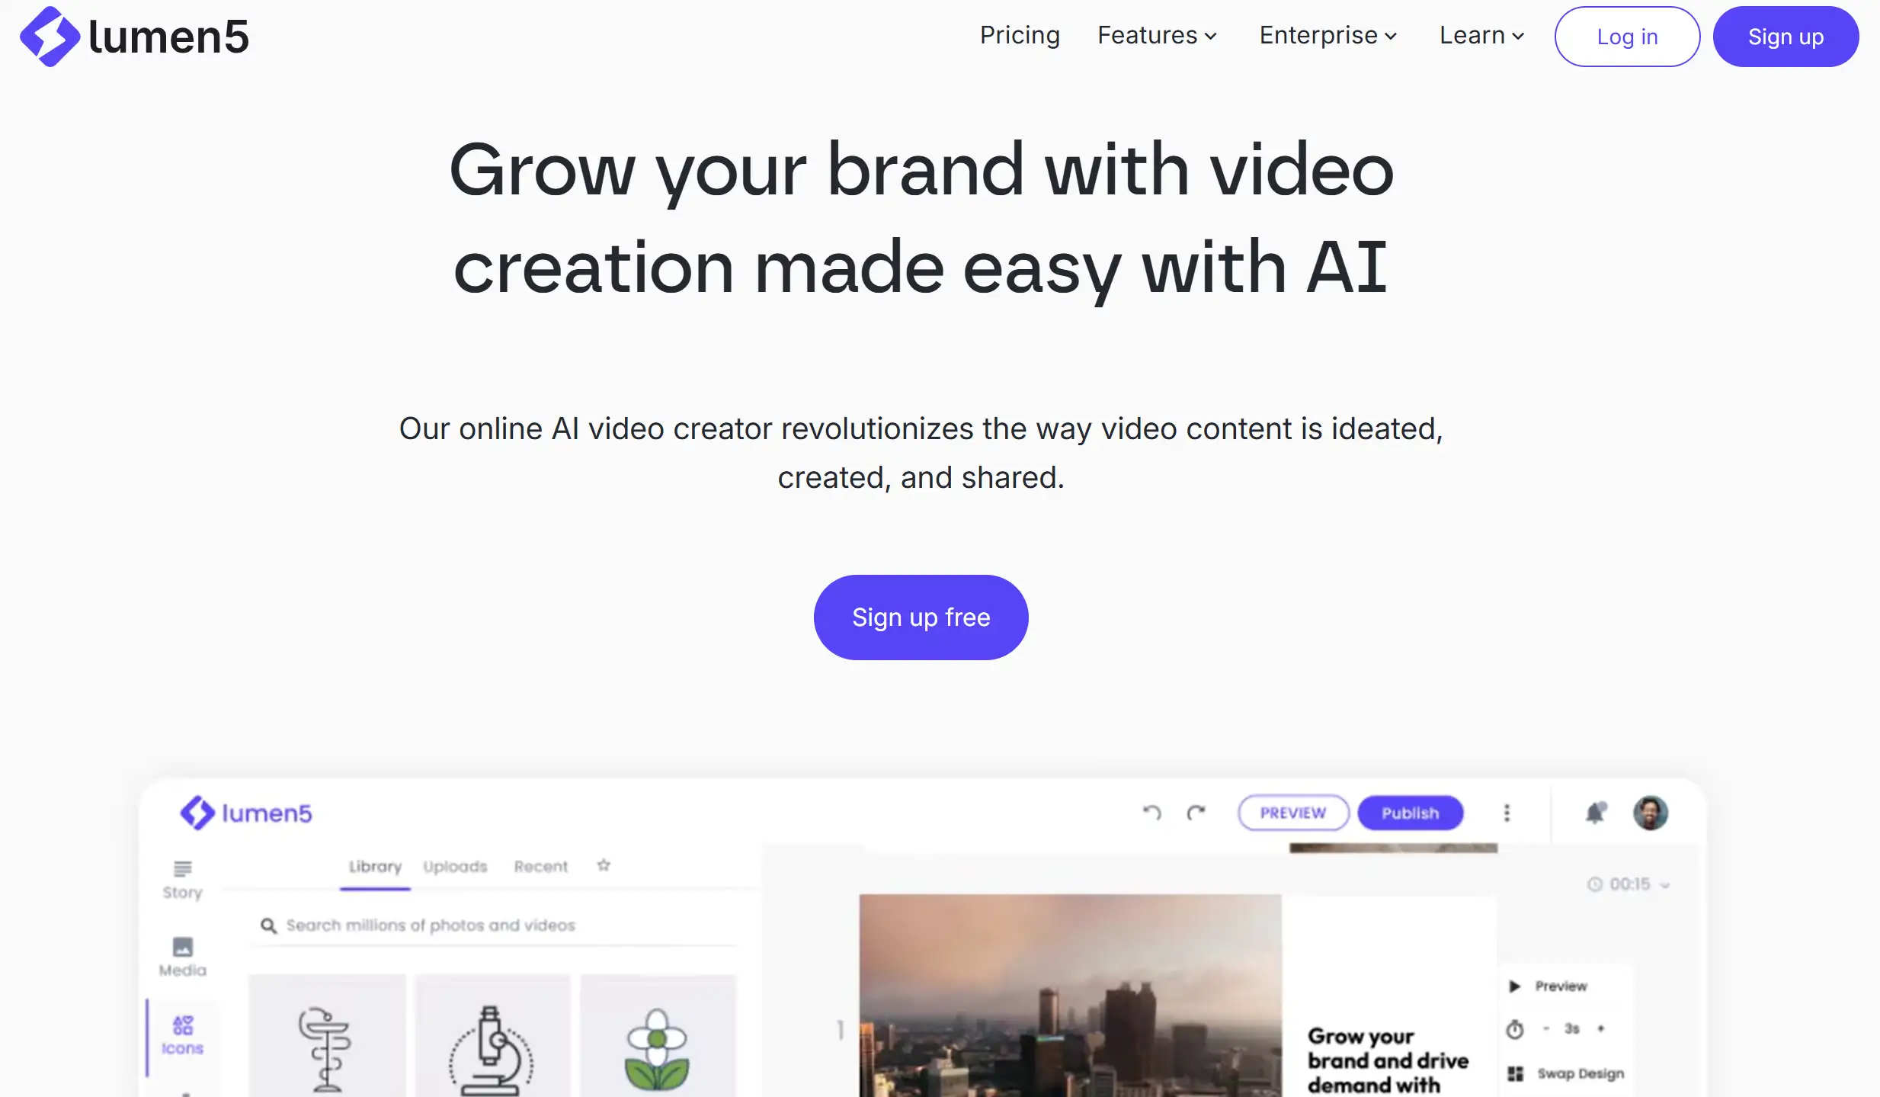Click the Icons panel icon in sidebar

coord(181,1031)
